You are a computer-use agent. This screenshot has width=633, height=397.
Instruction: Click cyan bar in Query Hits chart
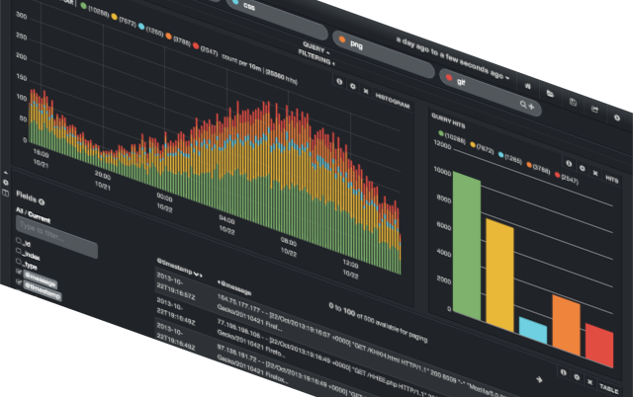(533, 330)
